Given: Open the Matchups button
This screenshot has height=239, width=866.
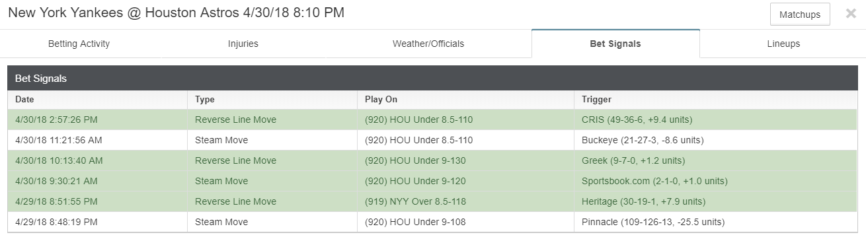Looking at the screenshot, I should pos(800,15).
